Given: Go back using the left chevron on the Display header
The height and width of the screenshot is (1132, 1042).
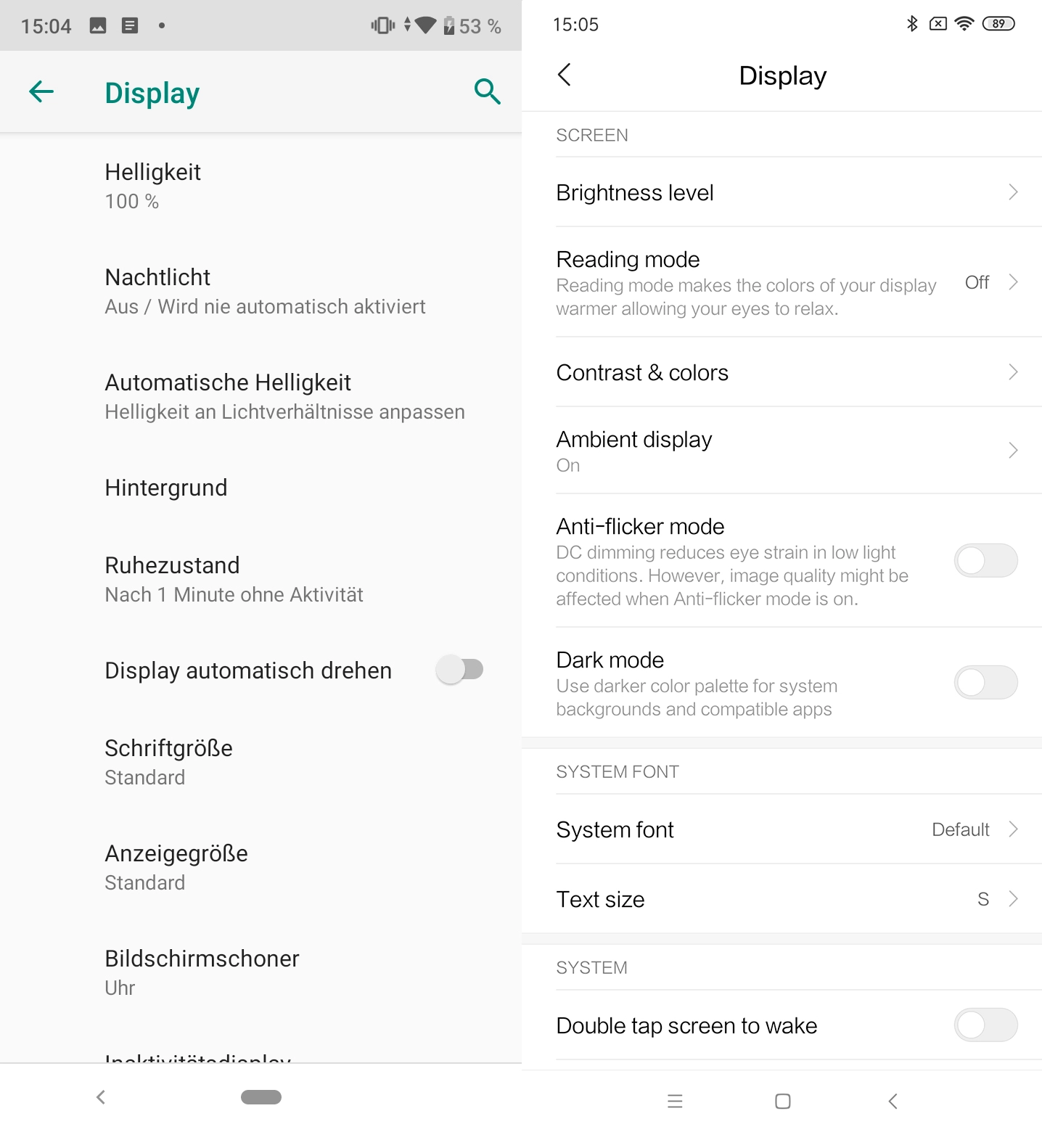Looking at the screenshot, I should [x=565, y=74].
